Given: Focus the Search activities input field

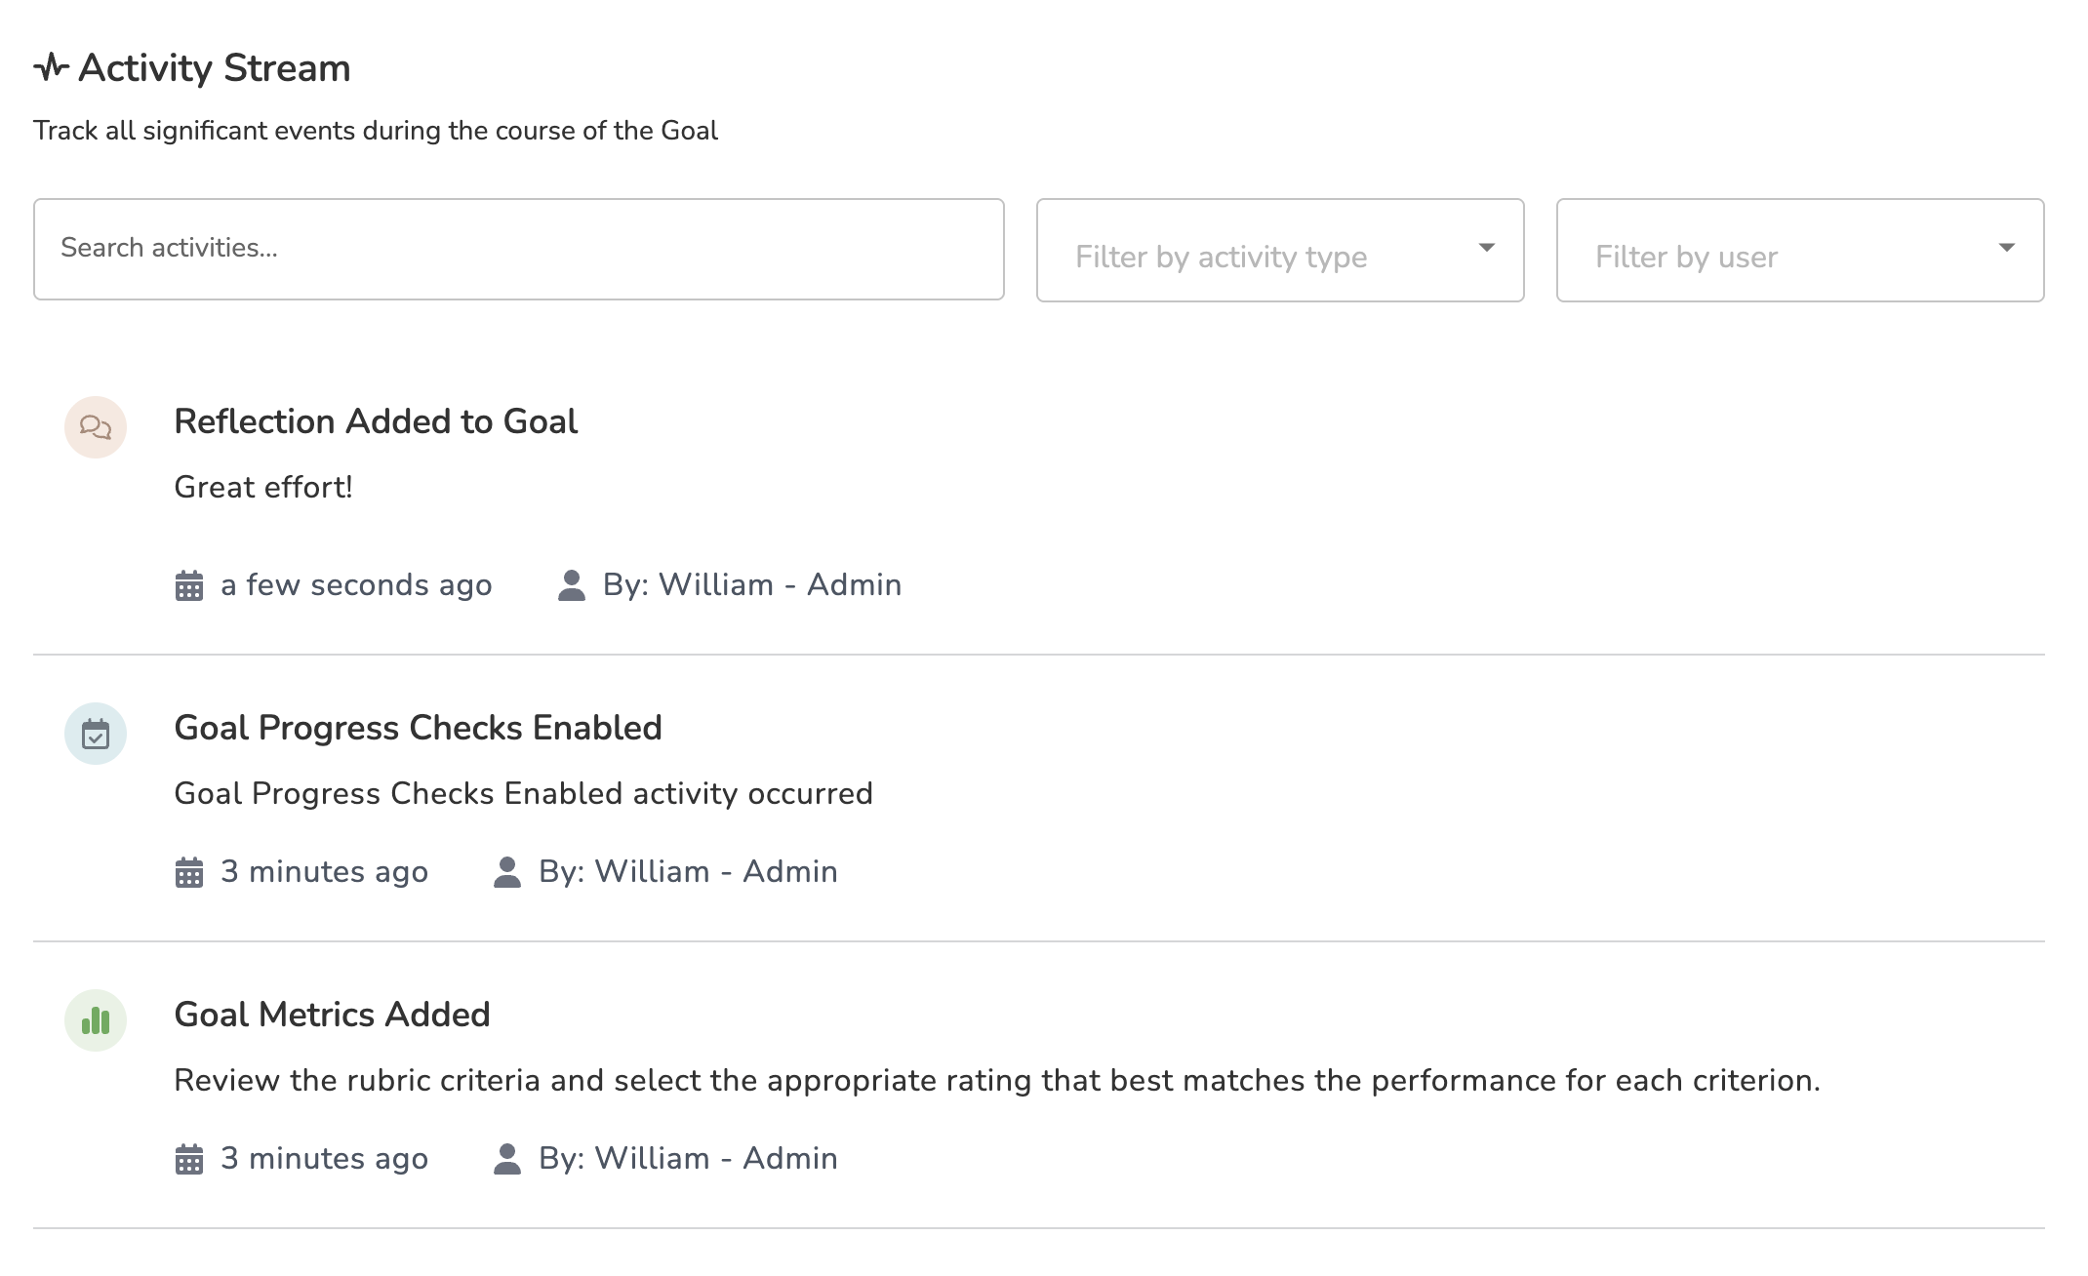Looking at the screenshot, I should tap(518, 250).
